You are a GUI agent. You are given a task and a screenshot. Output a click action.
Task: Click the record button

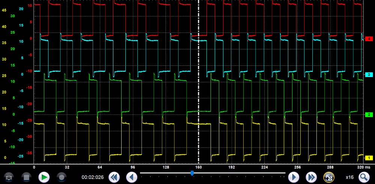[62, 177]
